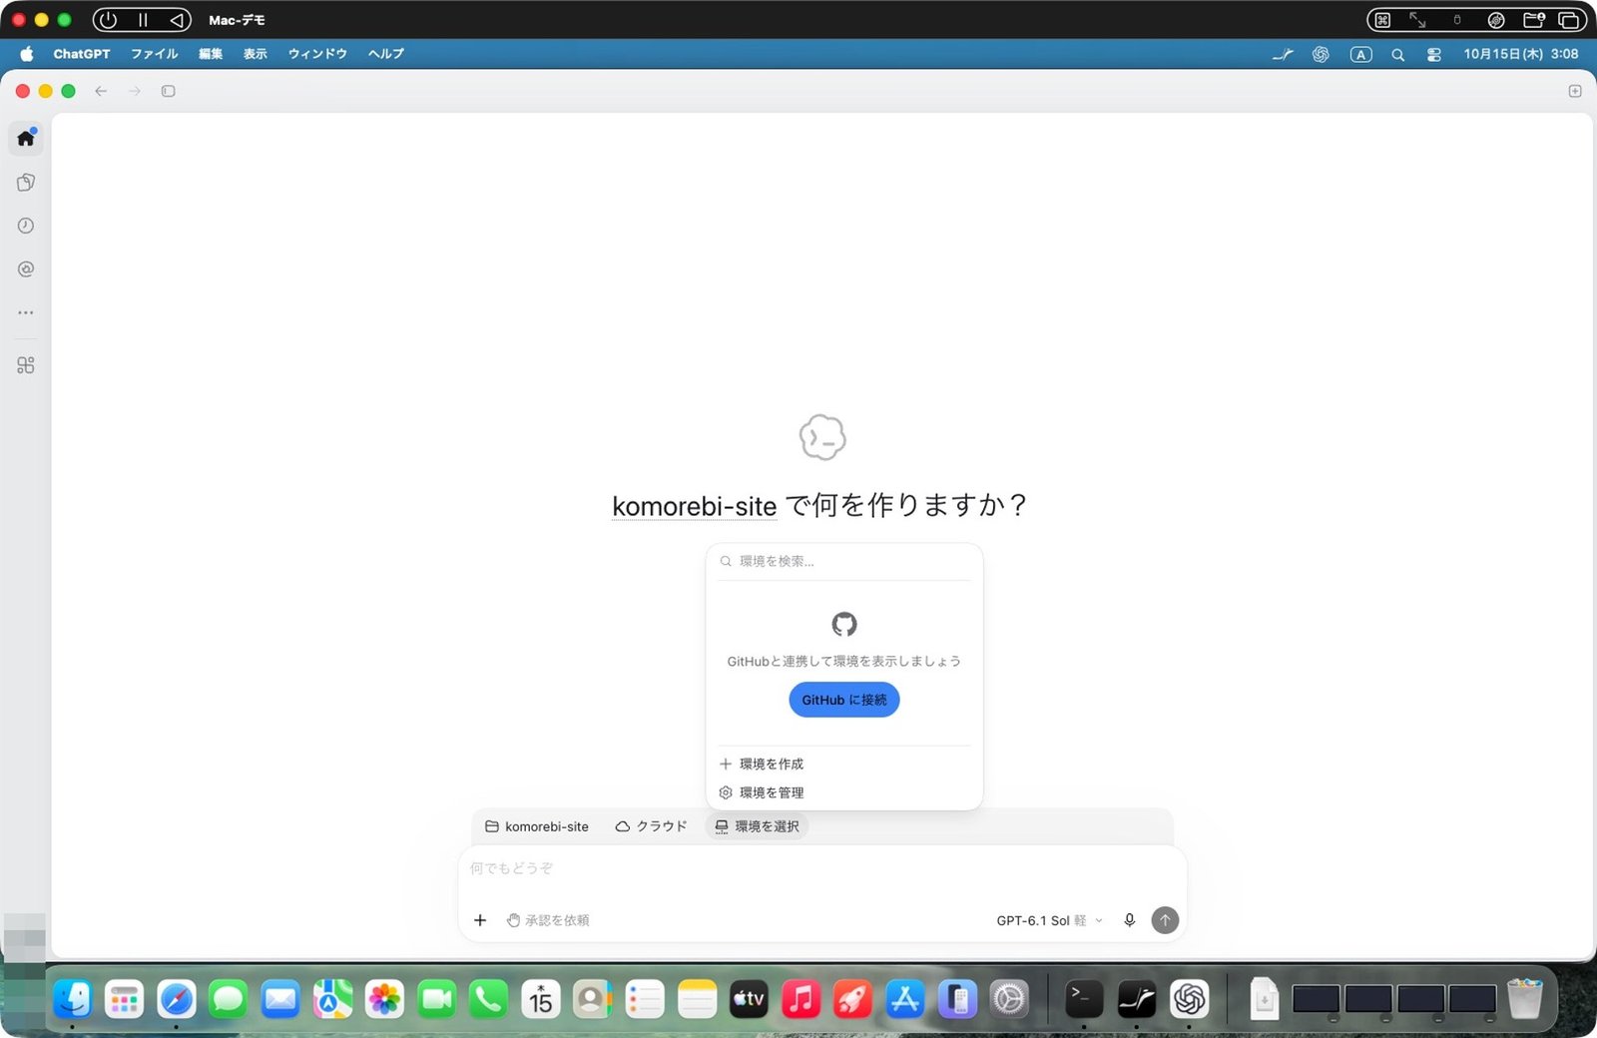Open Safari from the Dock
The height and width of the screenshot is (1038, 1597).
pyautogui.click(x=177, y=998)
